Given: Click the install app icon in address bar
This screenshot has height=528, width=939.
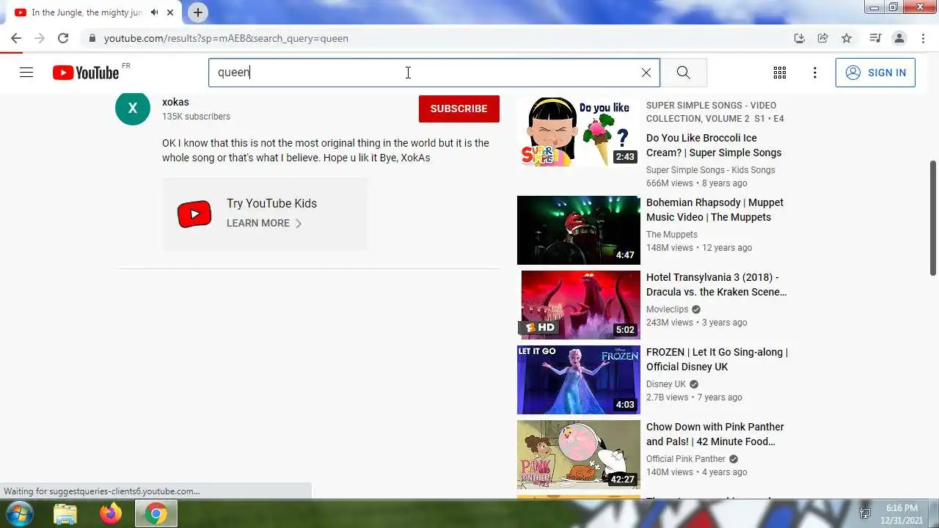Looking at the screenshot, I should 800,38.
